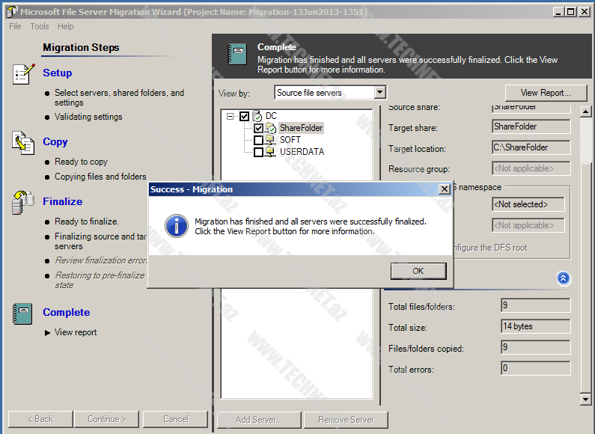Click the Finalize step server icon
This screenshot has height=434, width=595.
coord(21,202)
